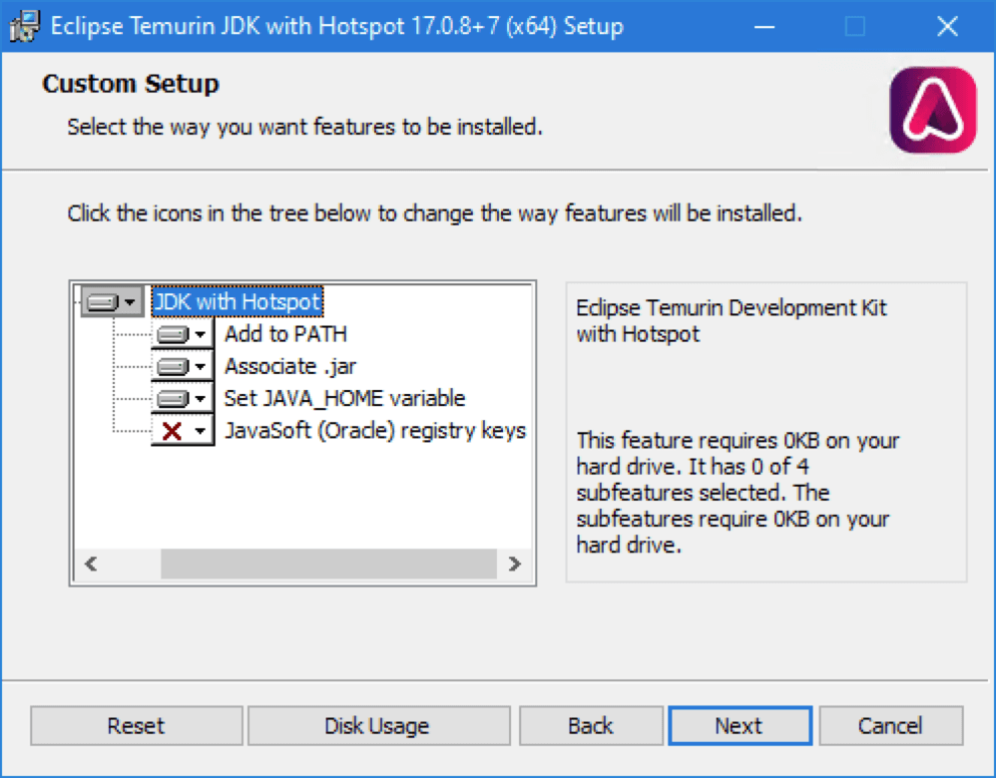
Task: Select the Associate .jar feature label
Action: pyautogui.click(x=290, y=366)
